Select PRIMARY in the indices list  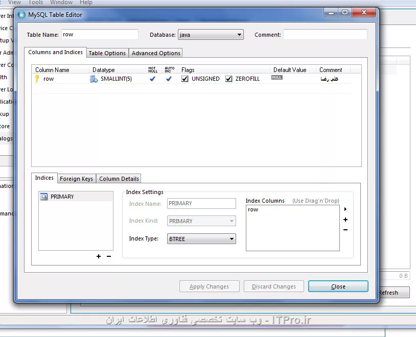76,197
